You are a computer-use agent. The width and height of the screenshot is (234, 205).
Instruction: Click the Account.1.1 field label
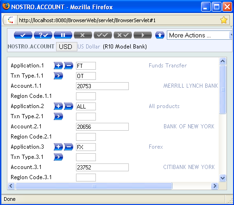point(26,86)
